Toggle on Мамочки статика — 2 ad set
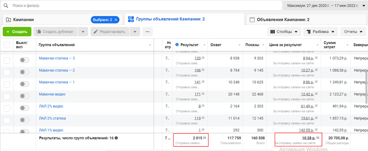This screenshot has height=151, width=368. (x=25, y=72)
